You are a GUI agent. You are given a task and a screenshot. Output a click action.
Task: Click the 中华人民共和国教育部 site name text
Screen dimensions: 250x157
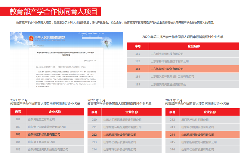tap(50, 38)
